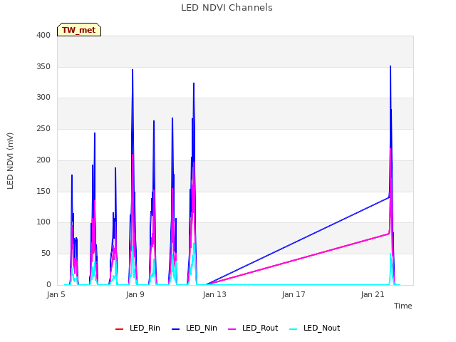Click the 250 y-axis tick label

[43, 128]
